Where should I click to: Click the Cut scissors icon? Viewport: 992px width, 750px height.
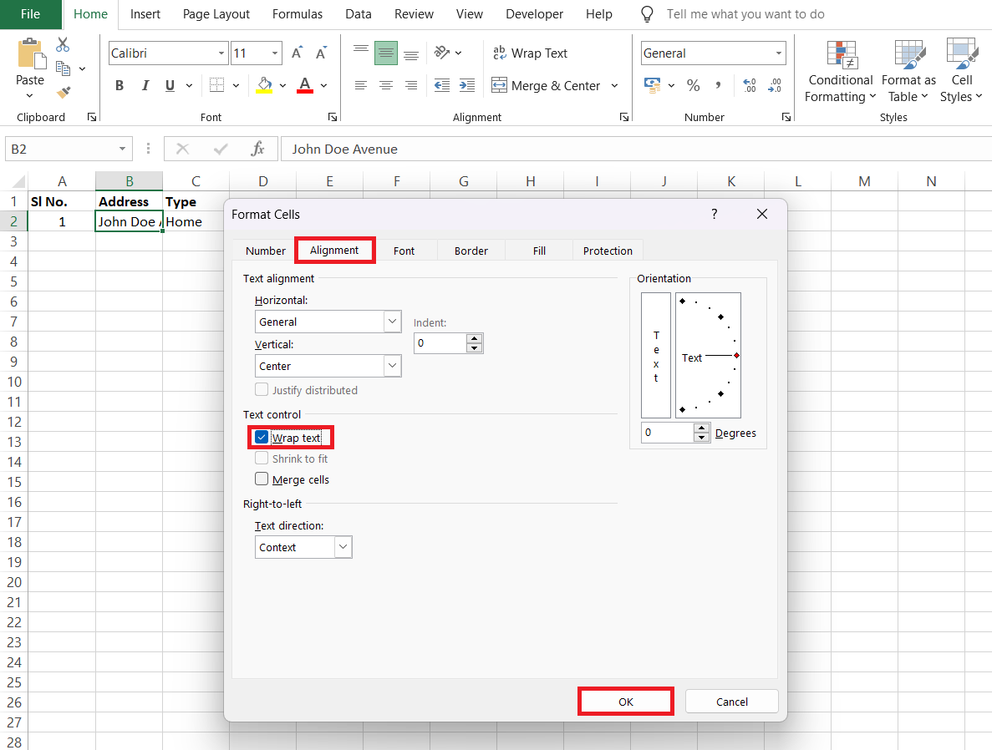[62, 44]
